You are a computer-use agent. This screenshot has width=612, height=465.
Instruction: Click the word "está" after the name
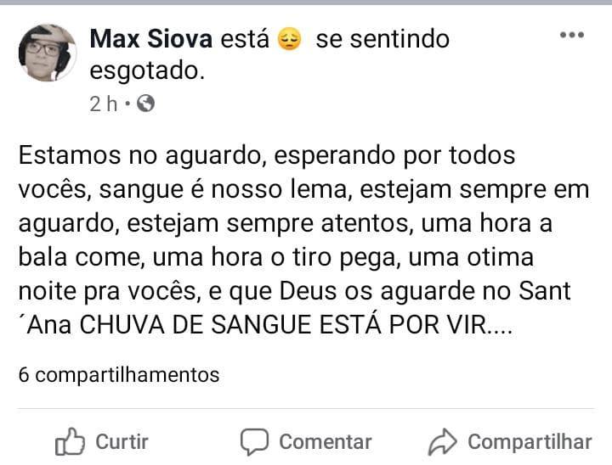coord(245,39)
